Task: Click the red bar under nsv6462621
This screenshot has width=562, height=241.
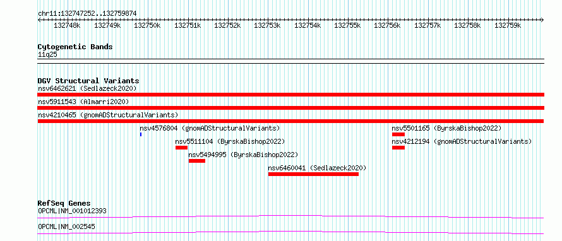Action: click(291, 95)
